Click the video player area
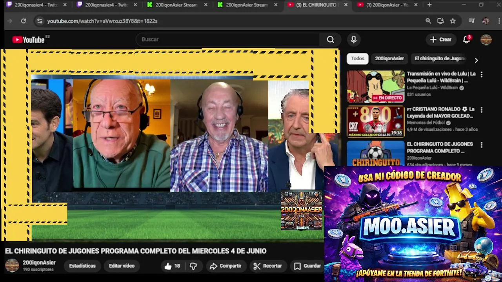This screenshot has height=282, width=502. click(x=170, y=145)
